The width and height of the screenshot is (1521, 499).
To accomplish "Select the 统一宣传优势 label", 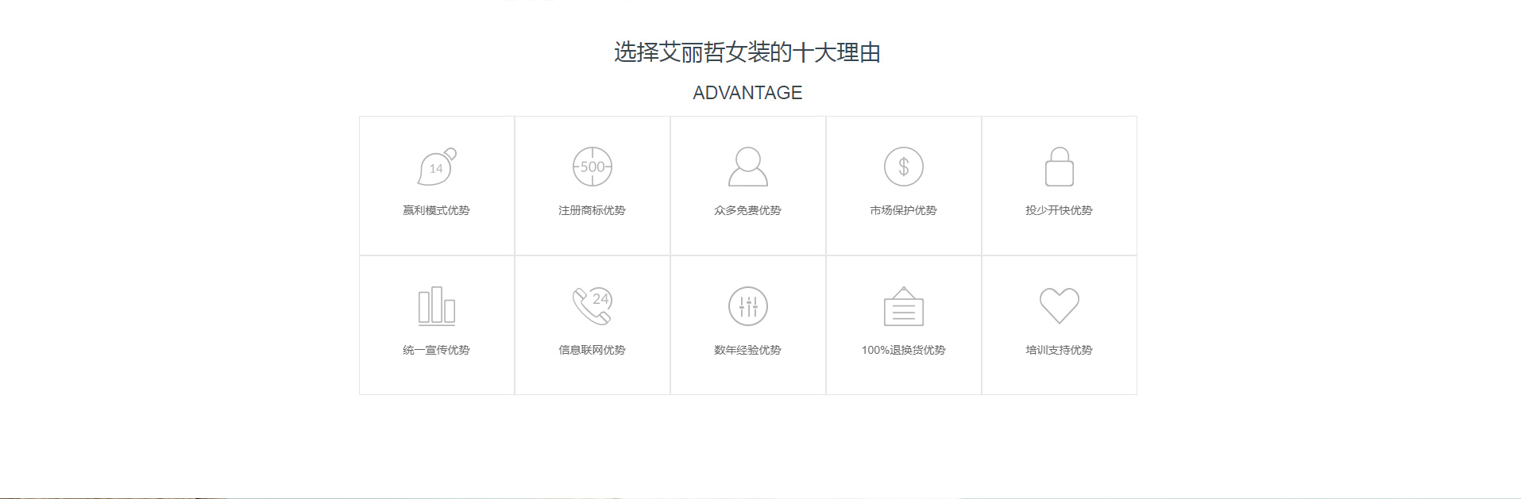I will pos(436,350).
